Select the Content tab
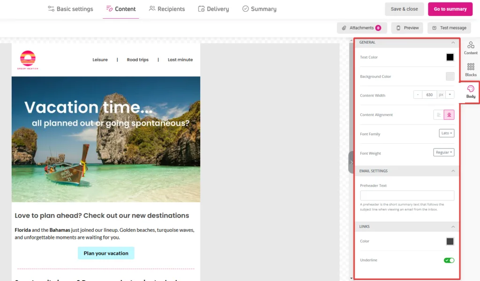Image resolution: width=480 pixels, height=281 pixels. 120,9
